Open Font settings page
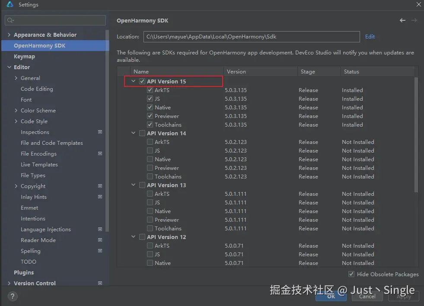Image resolution: width=424 pixels, height=306 pixels. click(x=26, y=99)
